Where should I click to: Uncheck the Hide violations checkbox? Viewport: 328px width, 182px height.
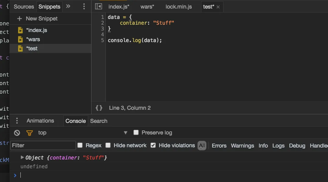pos(153,145)
